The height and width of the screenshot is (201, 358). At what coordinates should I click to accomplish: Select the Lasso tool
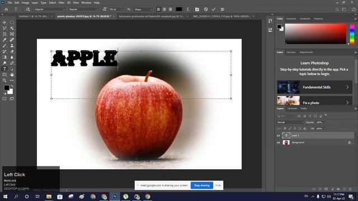pos(4,28)
